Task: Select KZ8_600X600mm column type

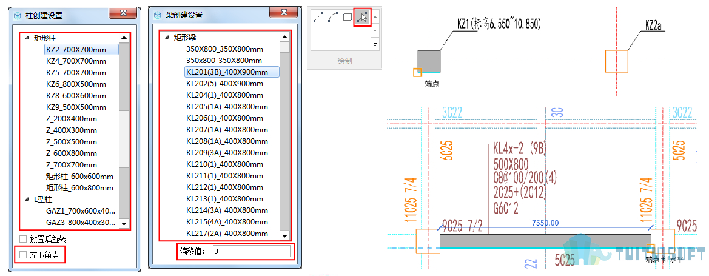Action: [76, 95]
